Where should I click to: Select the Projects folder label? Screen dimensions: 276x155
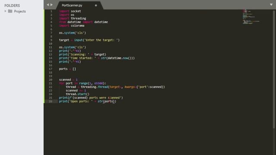pyautogui.click(x=20, y=12)
